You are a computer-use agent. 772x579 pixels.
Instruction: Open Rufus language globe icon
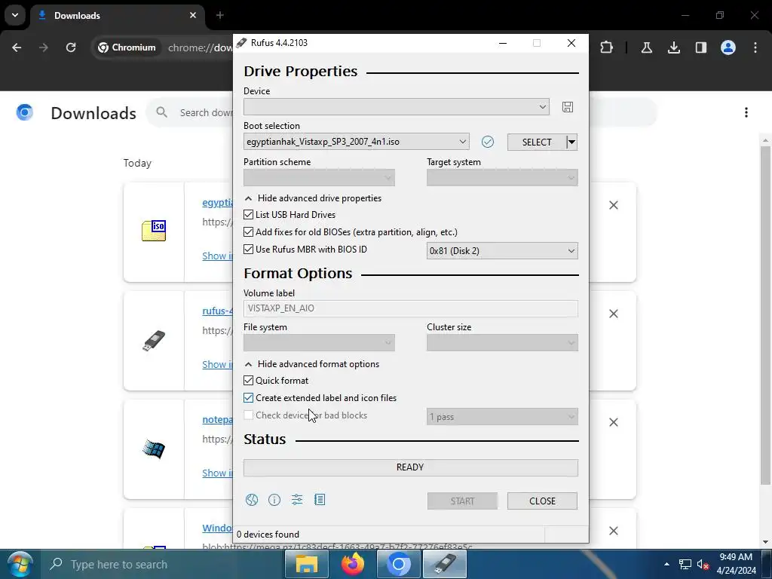(252, 500)
